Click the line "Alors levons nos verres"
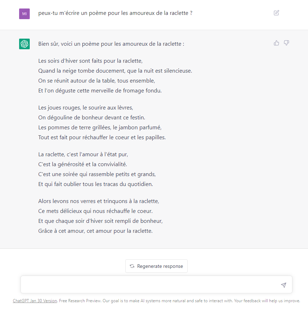Screen dimensions: 308x310 [x=99, y=201]
